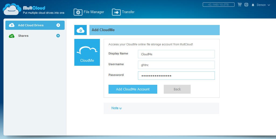Screen dimensions: 276x139
Task: Click the green Shares icon in sidebar
Action: point(12,36)
